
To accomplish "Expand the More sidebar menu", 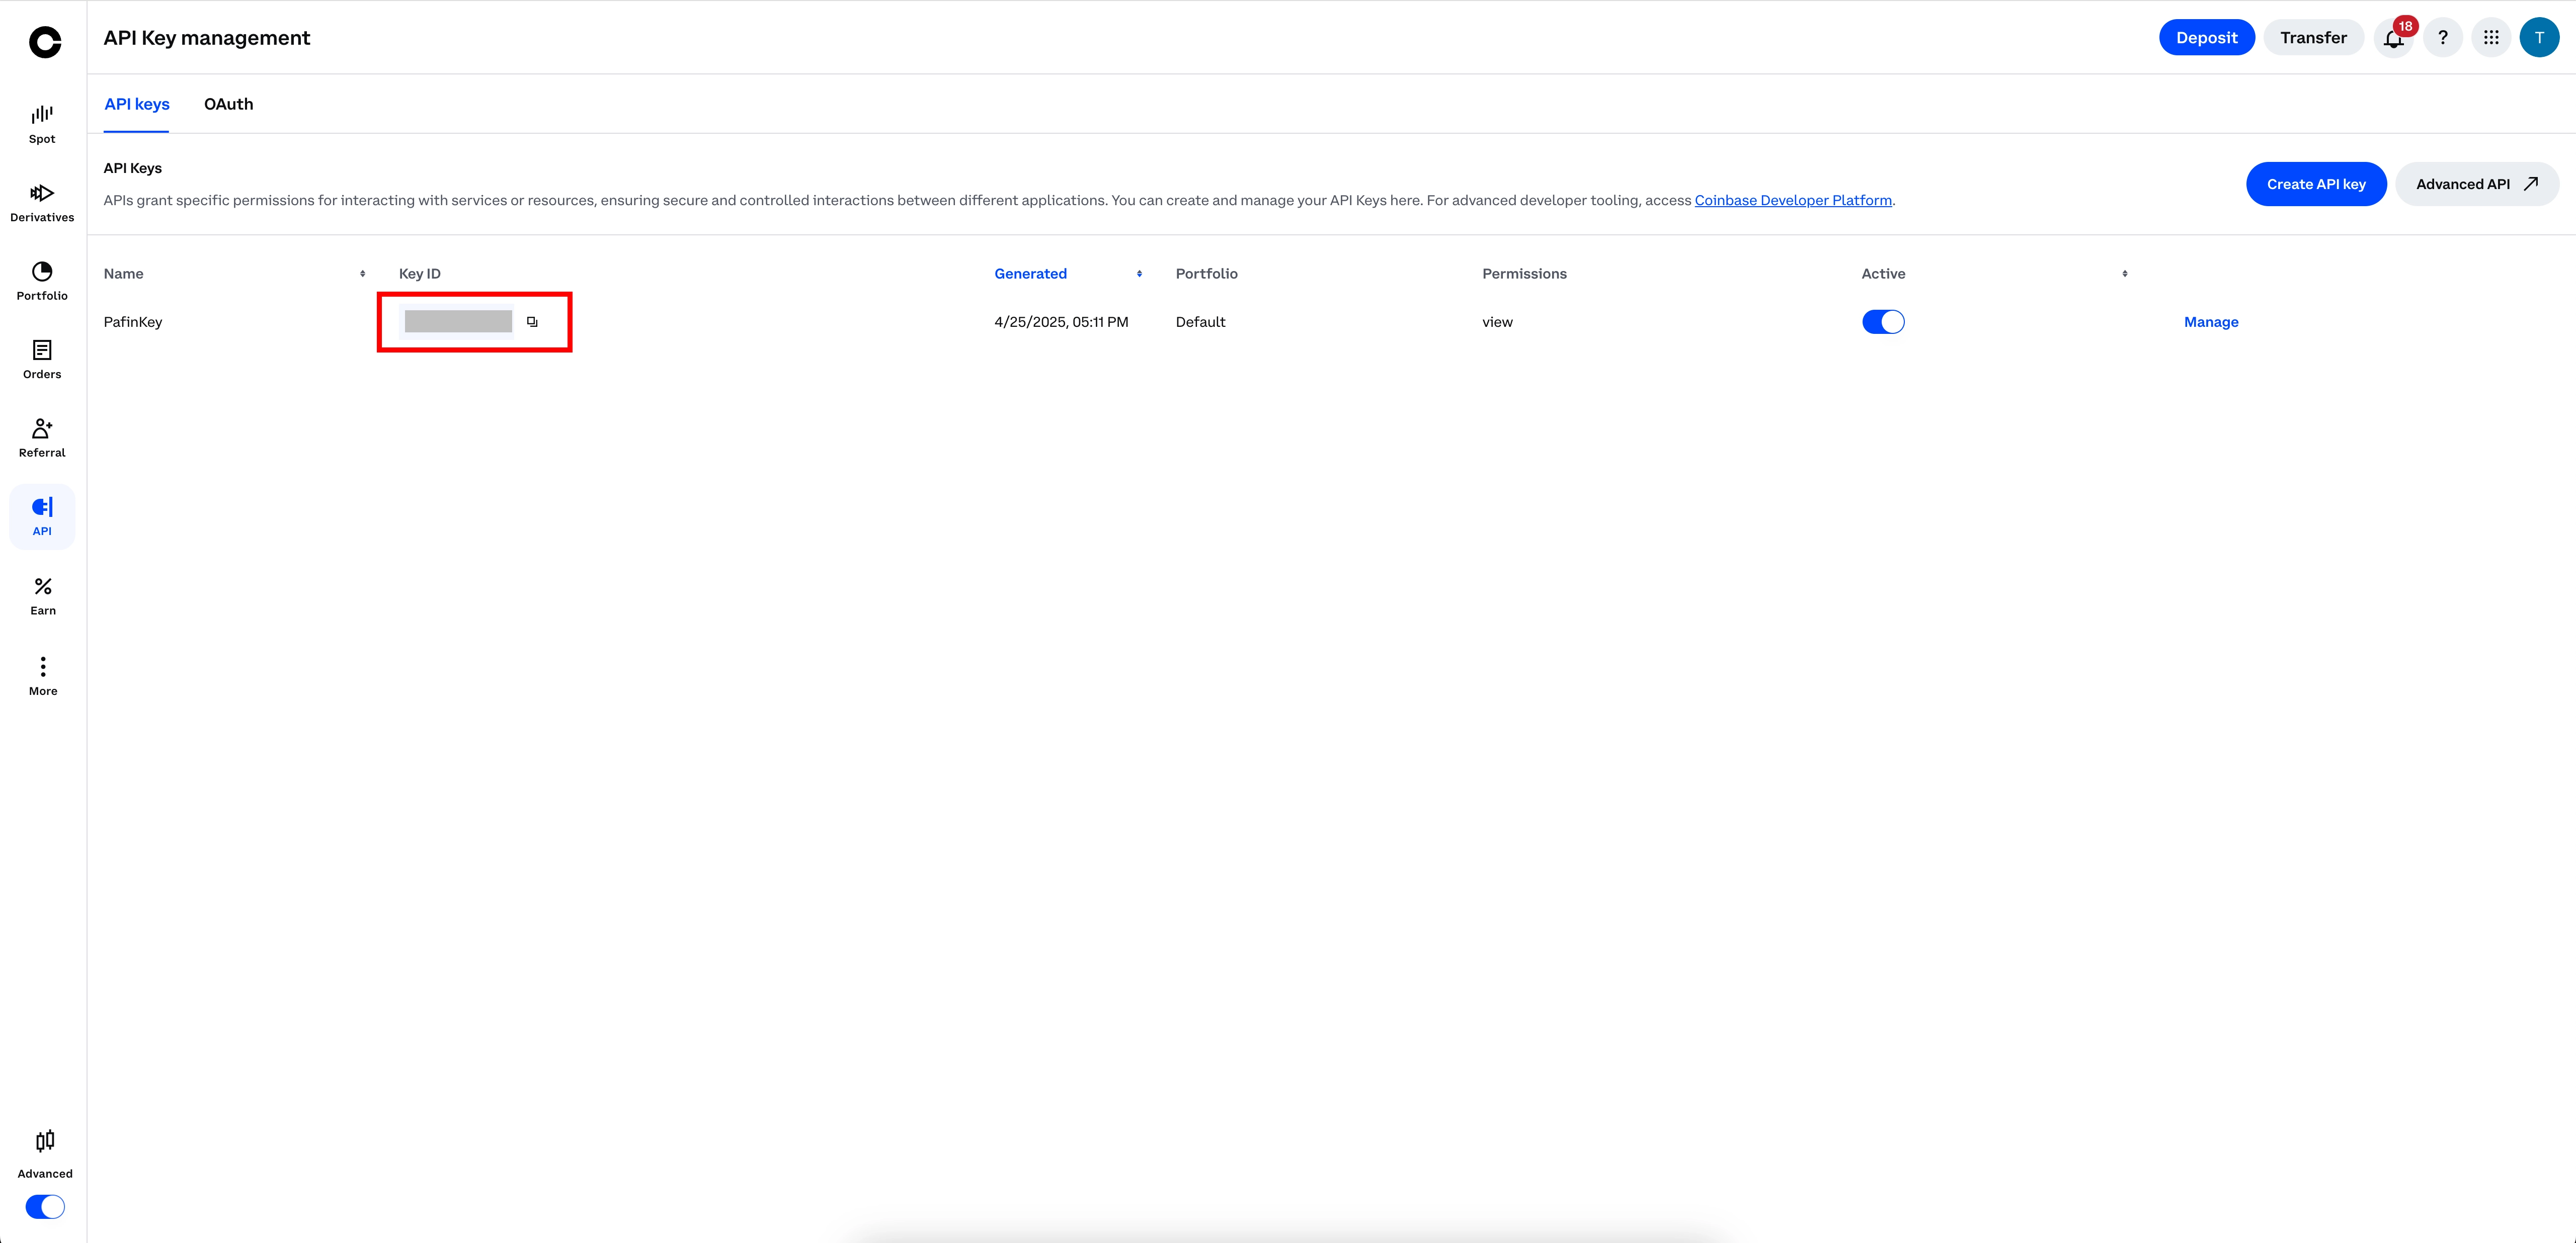I will point(41,671).
